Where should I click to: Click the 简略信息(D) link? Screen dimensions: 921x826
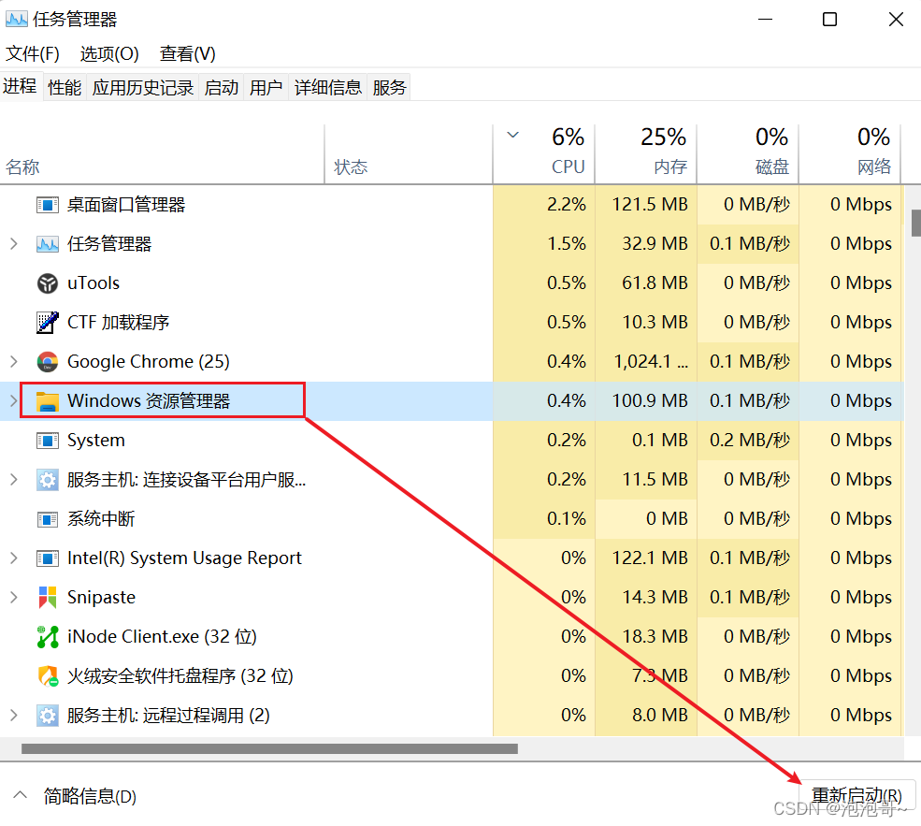point(90,797)
